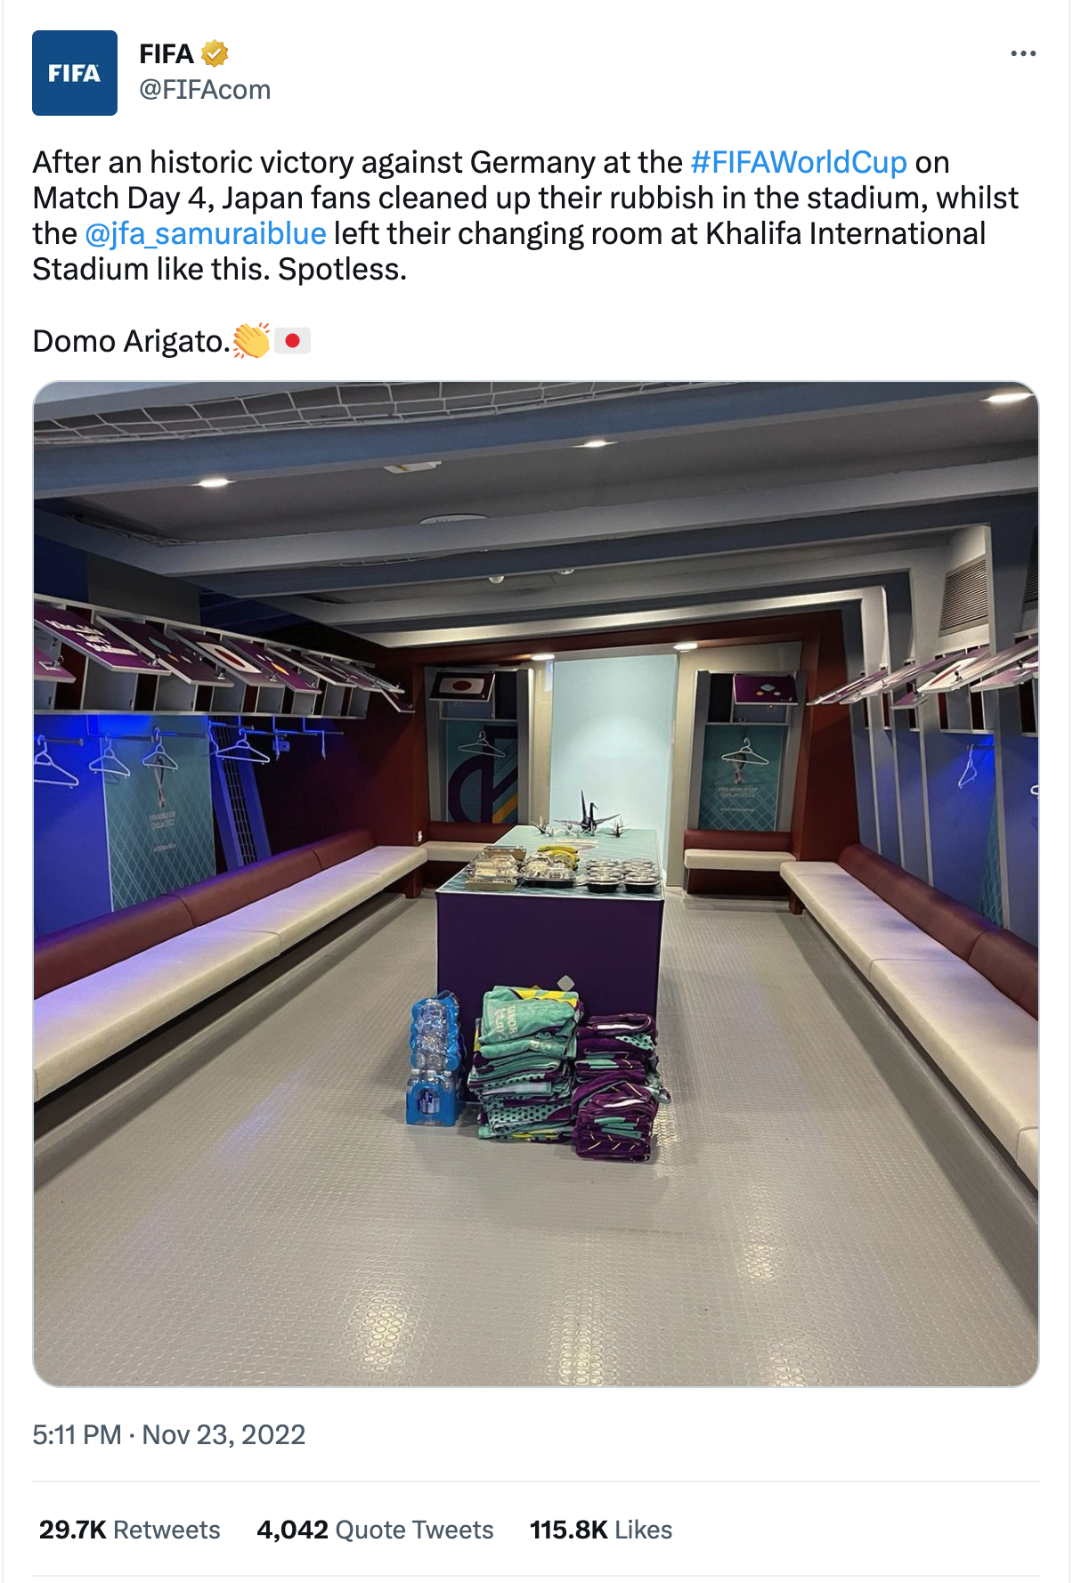View the 4,042 Quote Tweets list

(x=375, y=1530)
